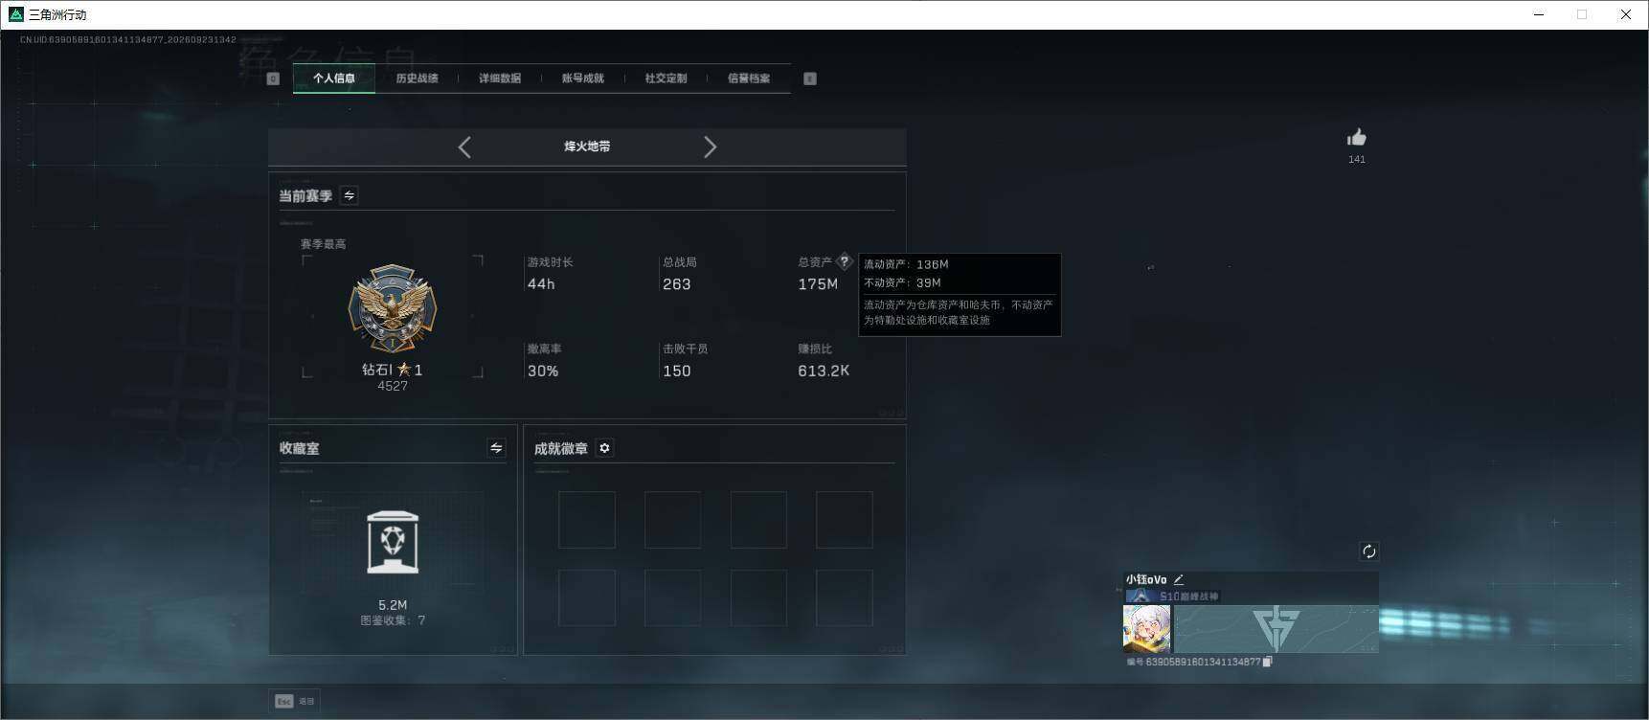Click the 流动资产: 136M tooltip line
The width and height of the screenshot is (1649, 720).
point(906,264)
